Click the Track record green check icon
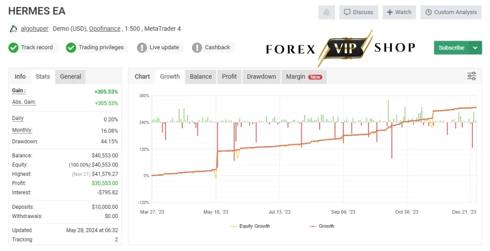The image size is (490, 251). tap(13, 47)
